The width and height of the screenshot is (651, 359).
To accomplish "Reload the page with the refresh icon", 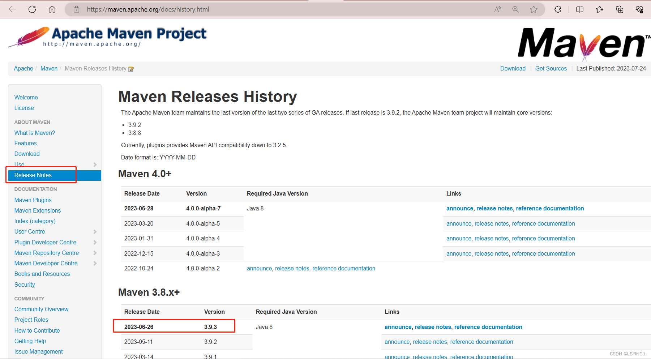I will point(32,9).
